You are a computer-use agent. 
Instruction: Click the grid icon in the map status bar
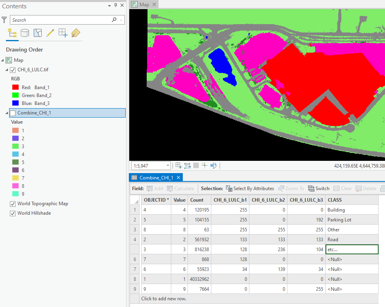[x=196, y=165]
